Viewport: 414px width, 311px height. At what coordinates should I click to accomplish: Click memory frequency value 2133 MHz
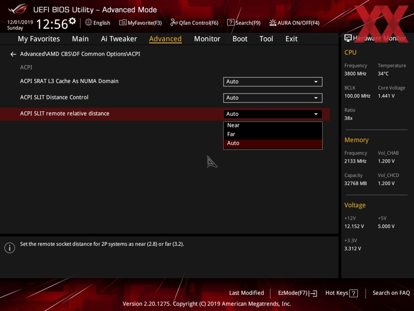(x=355, y=161)
